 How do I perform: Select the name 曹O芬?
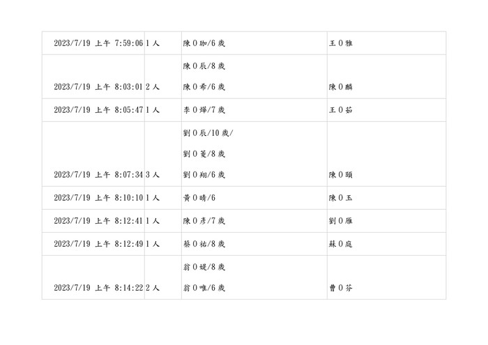[340, 287]
